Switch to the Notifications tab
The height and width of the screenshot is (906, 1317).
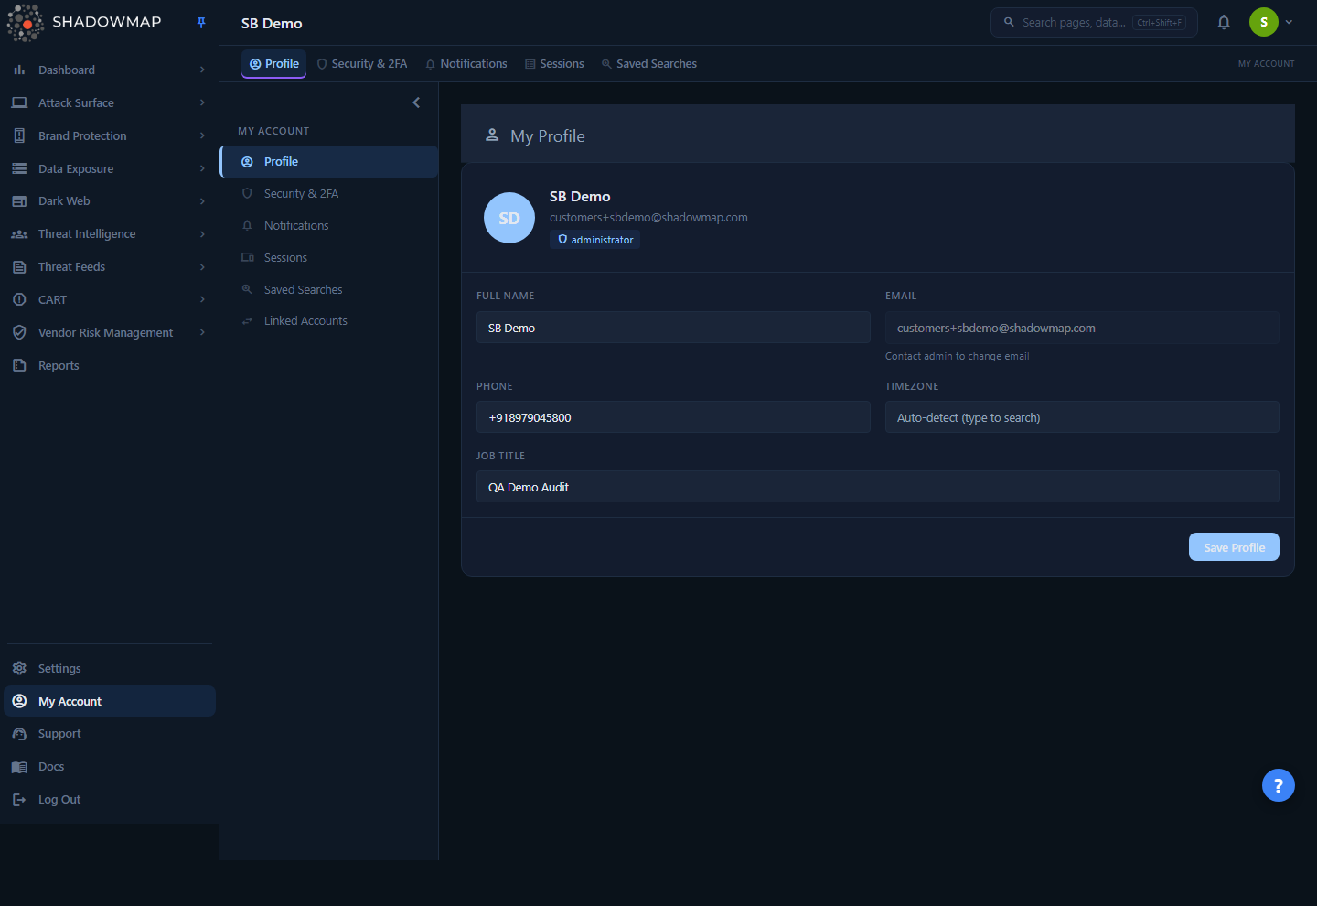(466, 64)
